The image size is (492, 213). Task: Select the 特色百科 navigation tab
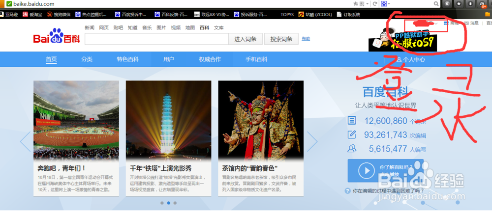coord(128,59)
